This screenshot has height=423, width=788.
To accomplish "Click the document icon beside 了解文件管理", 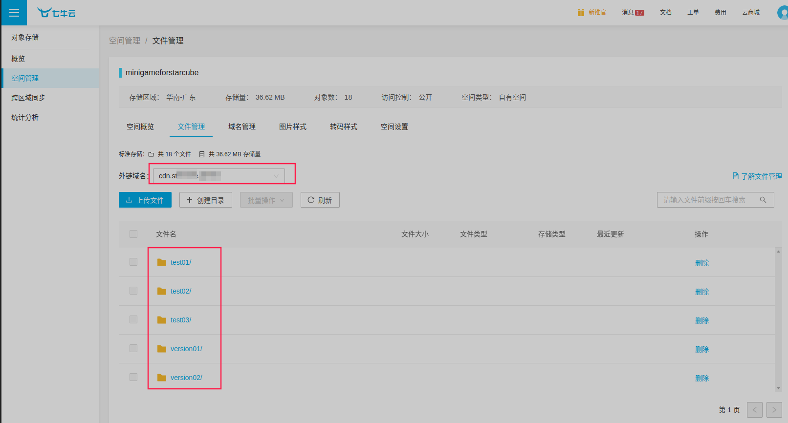I will (x=735, y=176).
